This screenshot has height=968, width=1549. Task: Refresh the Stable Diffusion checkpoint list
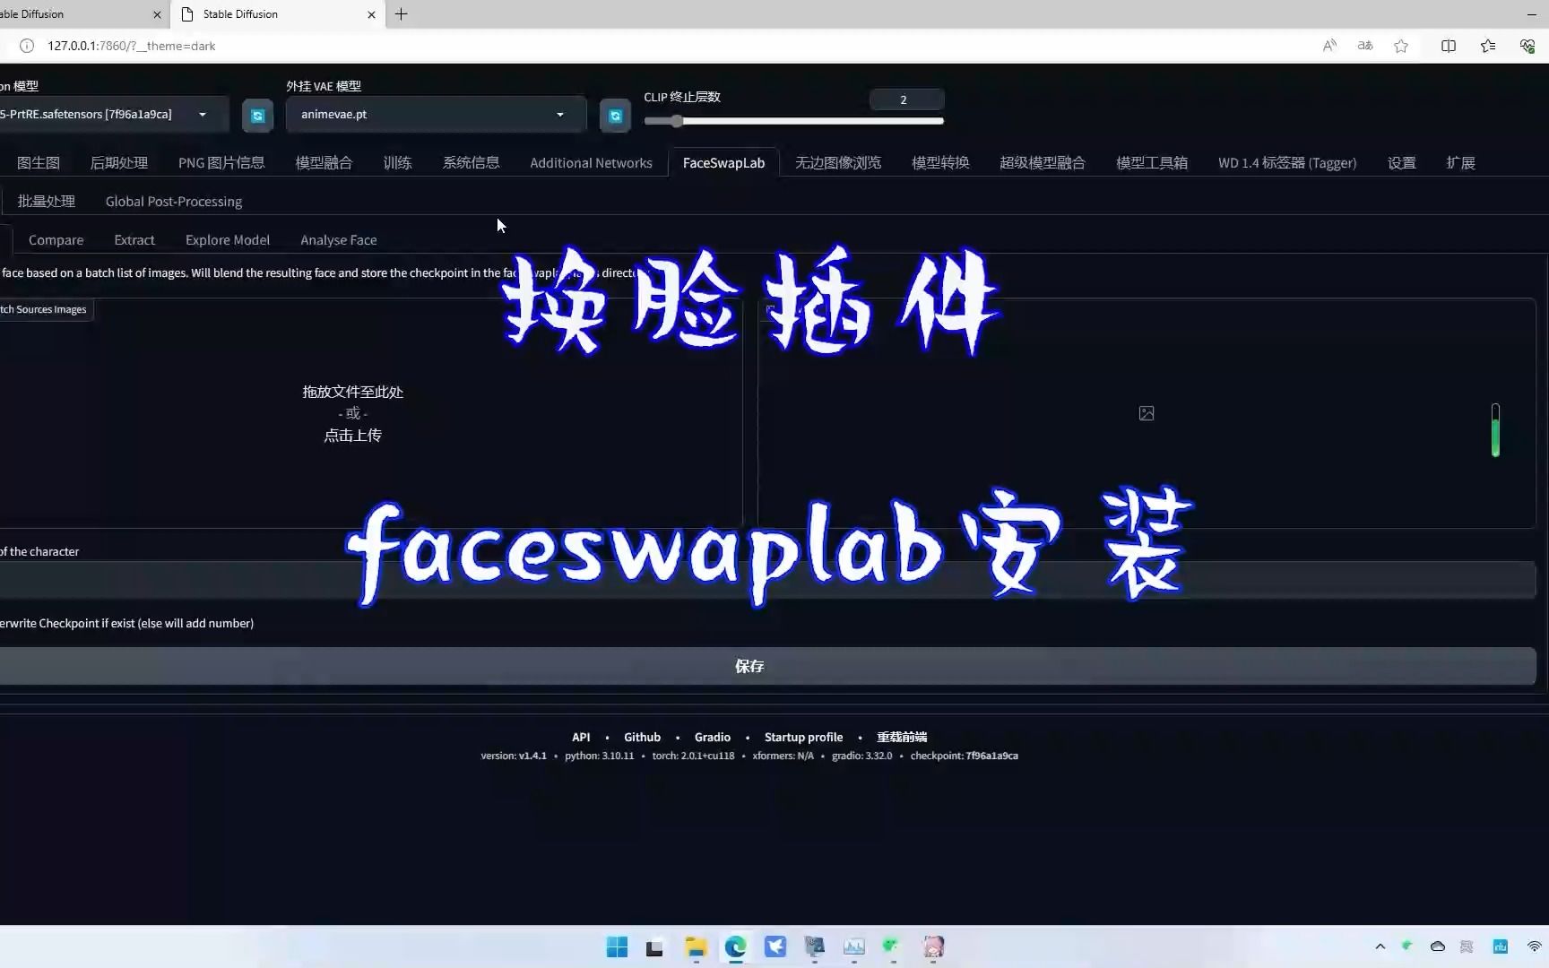pyautogui.click(x=257, y=115)
